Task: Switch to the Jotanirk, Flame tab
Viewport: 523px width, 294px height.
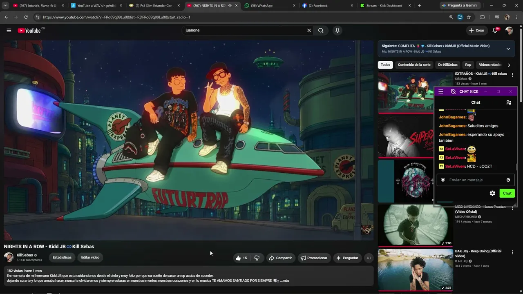Action: (x=39, y=6)
